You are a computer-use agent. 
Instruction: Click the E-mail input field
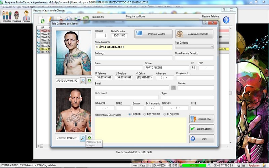[x=132, y=88]
